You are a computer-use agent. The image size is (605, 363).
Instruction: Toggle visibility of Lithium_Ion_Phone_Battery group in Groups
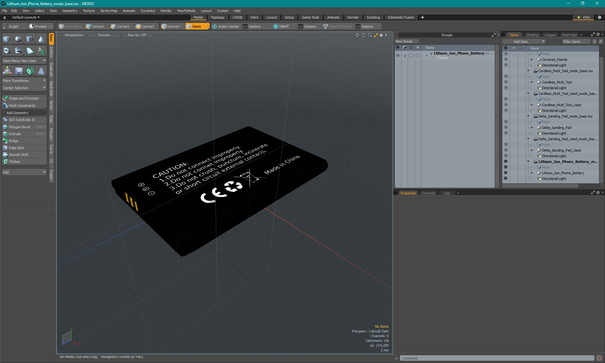398,55
